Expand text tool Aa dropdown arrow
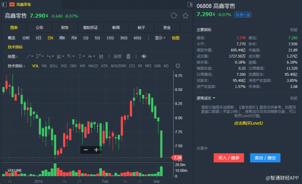Viewport: 302px width, 184px height. click(x=94, y=56)
